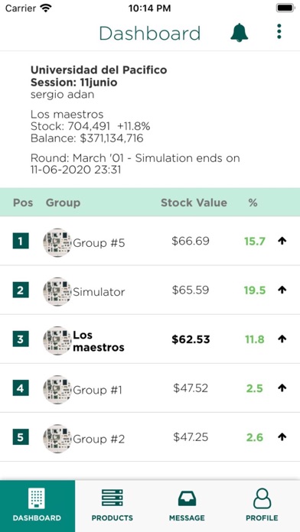Screen dimensions: 300x532
Task: Open the Group #1 row name
Action: pos(97,390)
